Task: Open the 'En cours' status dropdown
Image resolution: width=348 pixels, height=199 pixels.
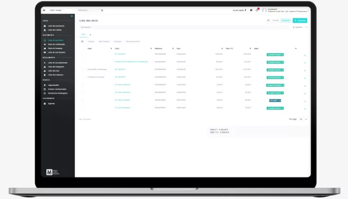Action: 275,101
